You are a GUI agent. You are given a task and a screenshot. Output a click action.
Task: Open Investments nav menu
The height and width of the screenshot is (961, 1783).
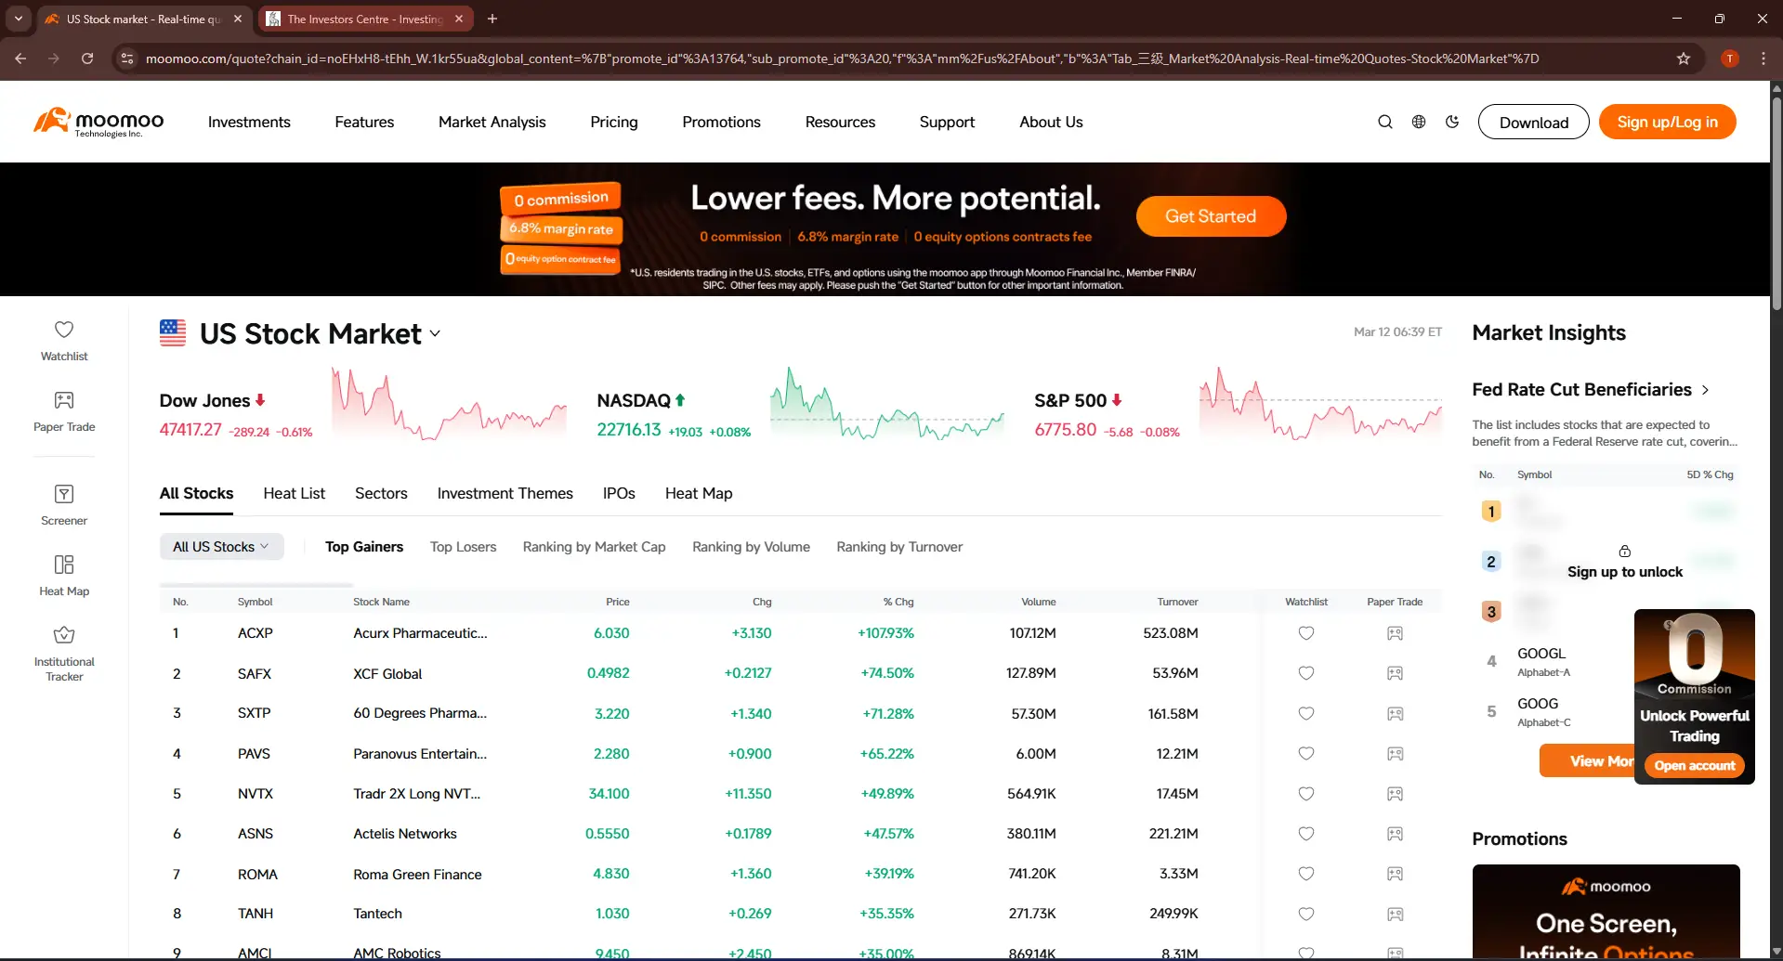point(249,122)
